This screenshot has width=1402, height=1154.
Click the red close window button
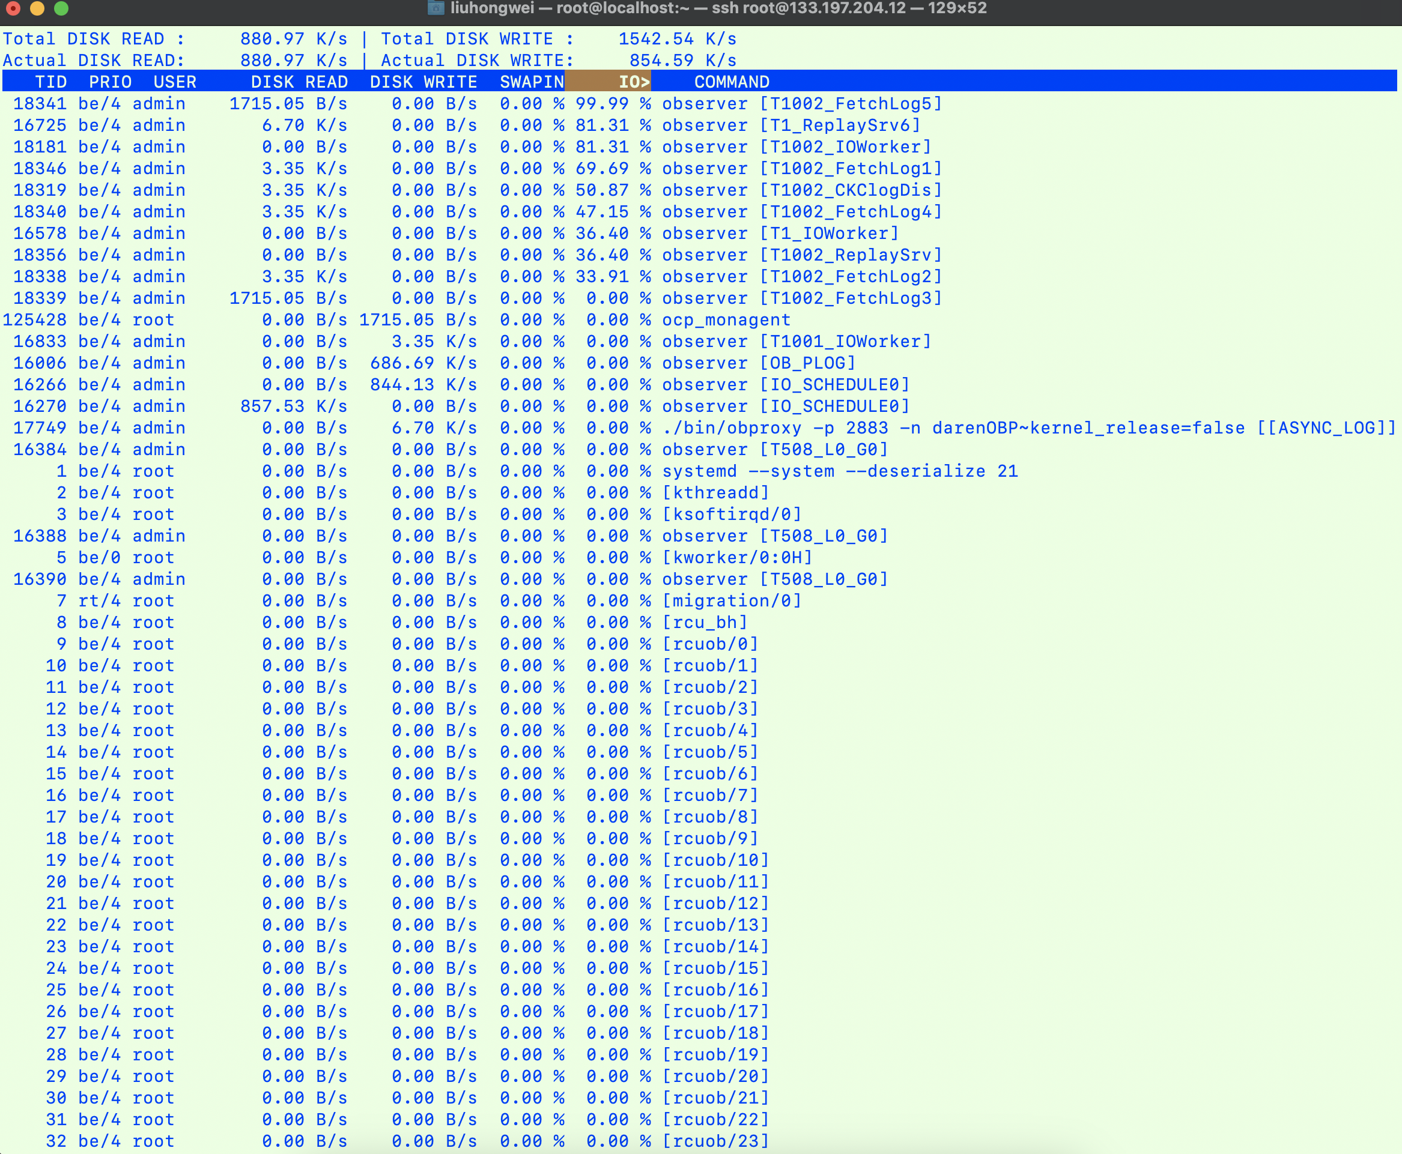click(13, 8)
